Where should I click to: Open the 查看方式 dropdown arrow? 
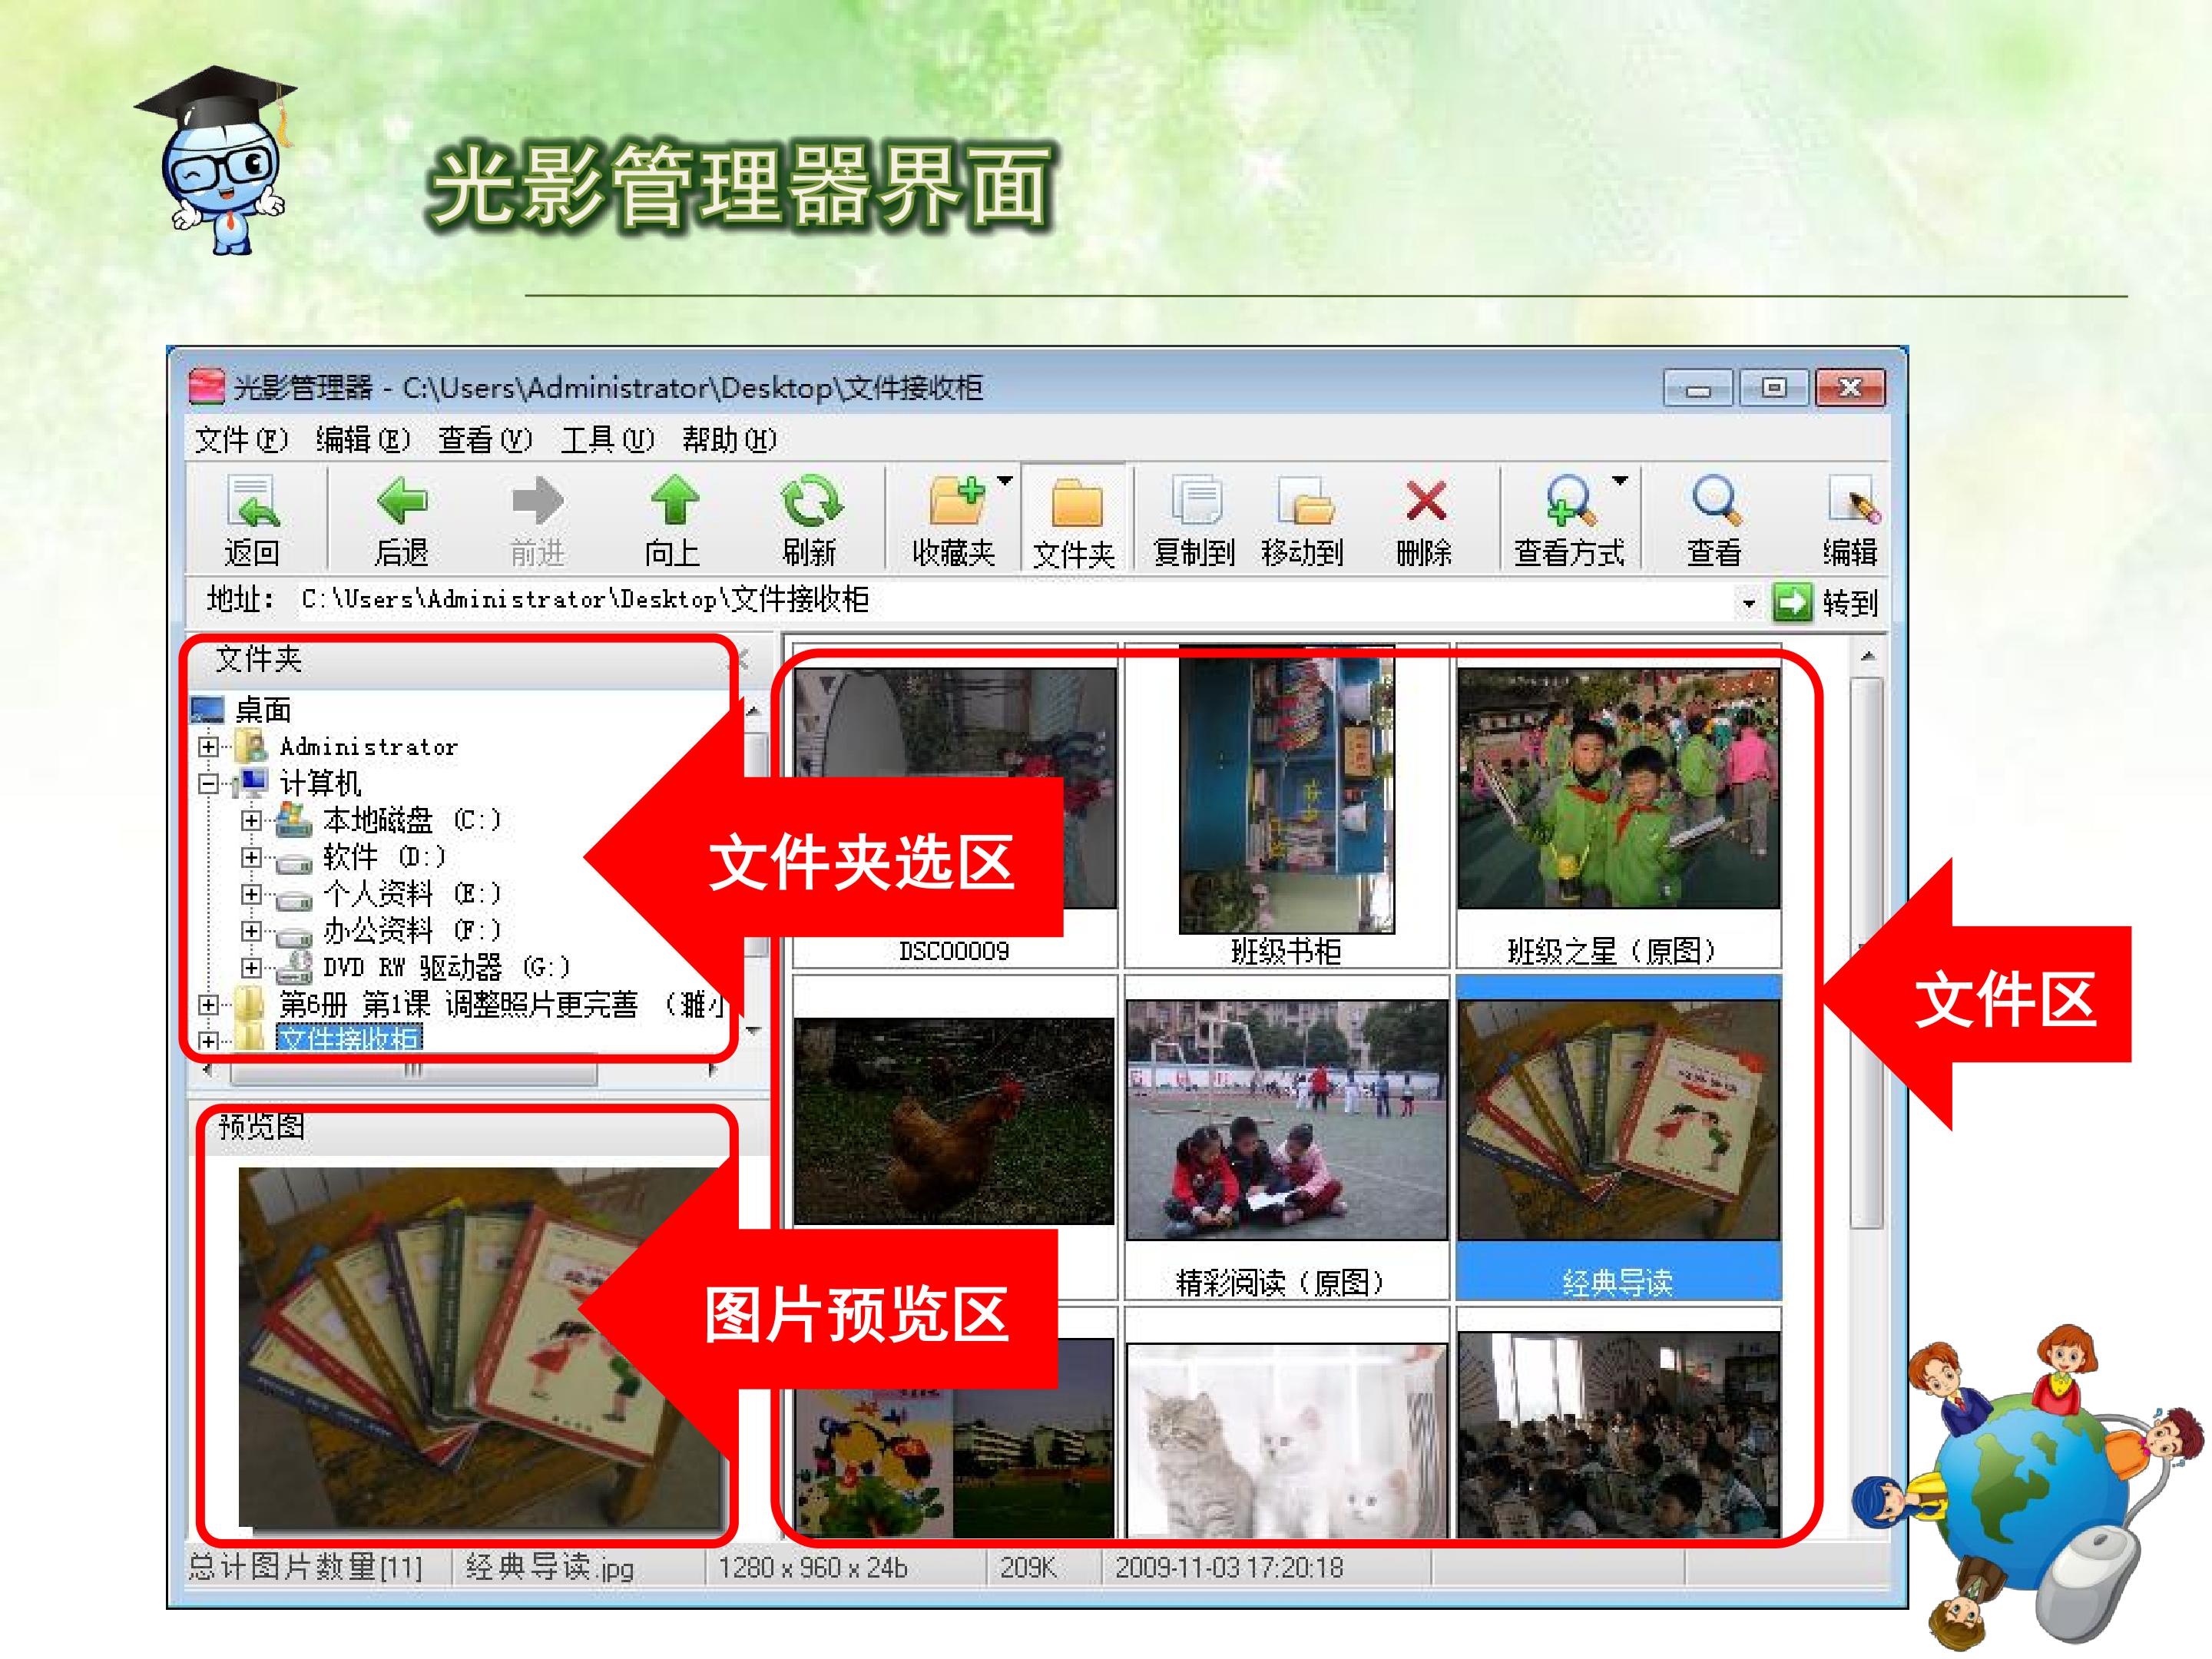1620,481
